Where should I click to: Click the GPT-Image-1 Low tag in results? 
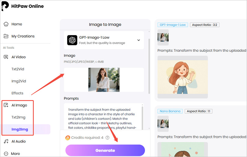click(173, 25)
